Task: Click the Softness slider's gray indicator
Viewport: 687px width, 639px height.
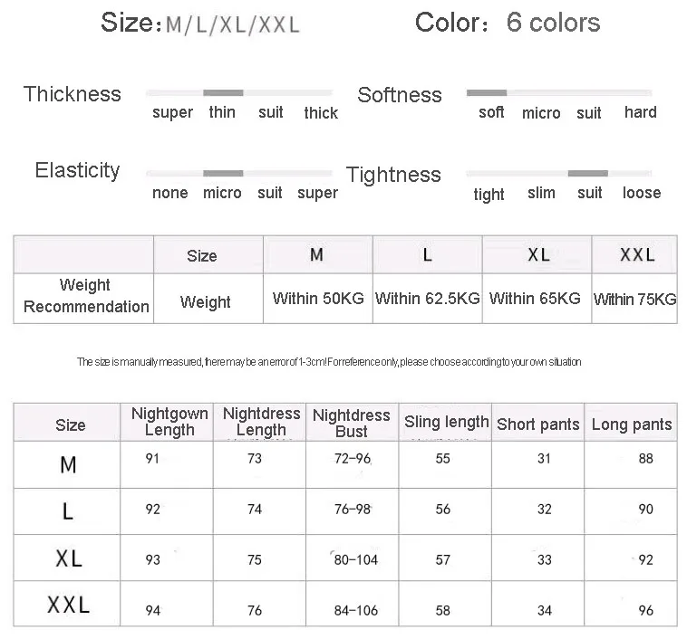Action: tap(487, 92)
